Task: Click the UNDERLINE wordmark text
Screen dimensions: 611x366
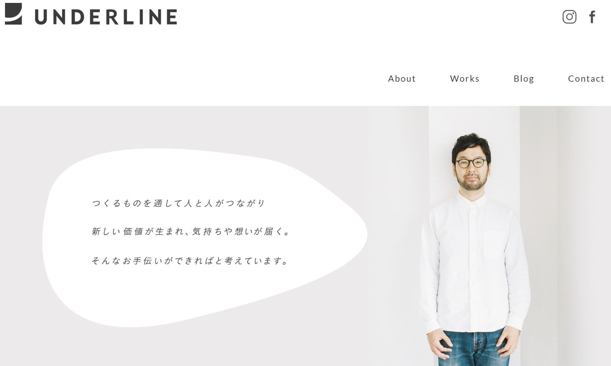Action: tap(106, 17)
